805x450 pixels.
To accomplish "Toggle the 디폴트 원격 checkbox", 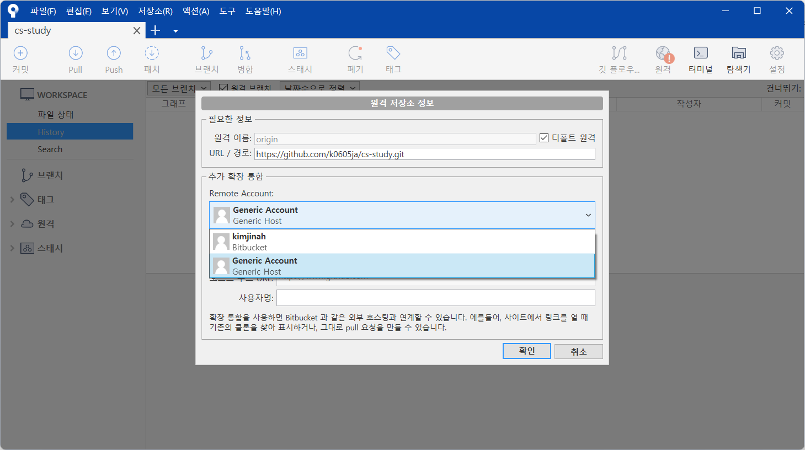I will pos(544,138).
